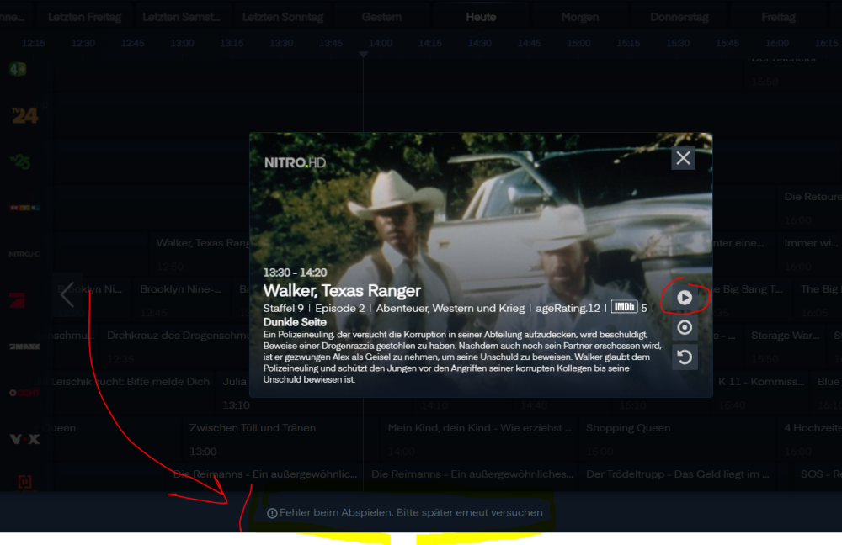The height and width of the screenshot is (545, 842).
Task: Restart the program from the beginning
Action: pyautogui.click(x=684, y=357)
